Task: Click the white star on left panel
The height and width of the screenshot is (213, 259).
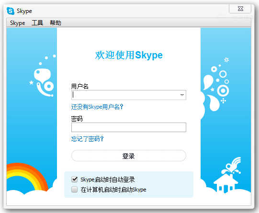Action: click(31, 82)
